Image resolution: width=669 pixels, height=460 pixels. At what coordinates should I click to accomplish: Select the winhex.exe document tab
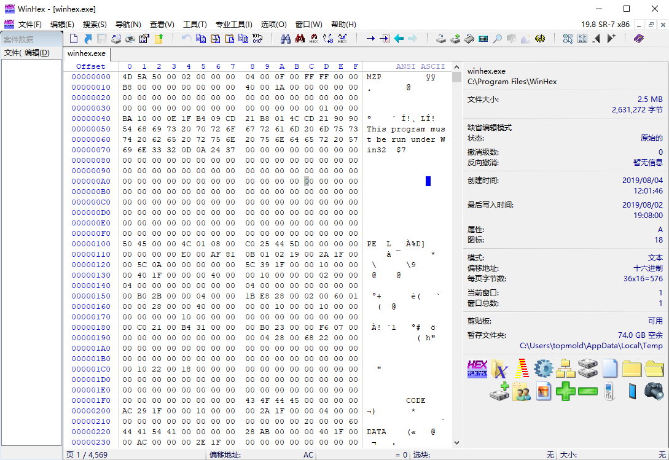[87, 53]
